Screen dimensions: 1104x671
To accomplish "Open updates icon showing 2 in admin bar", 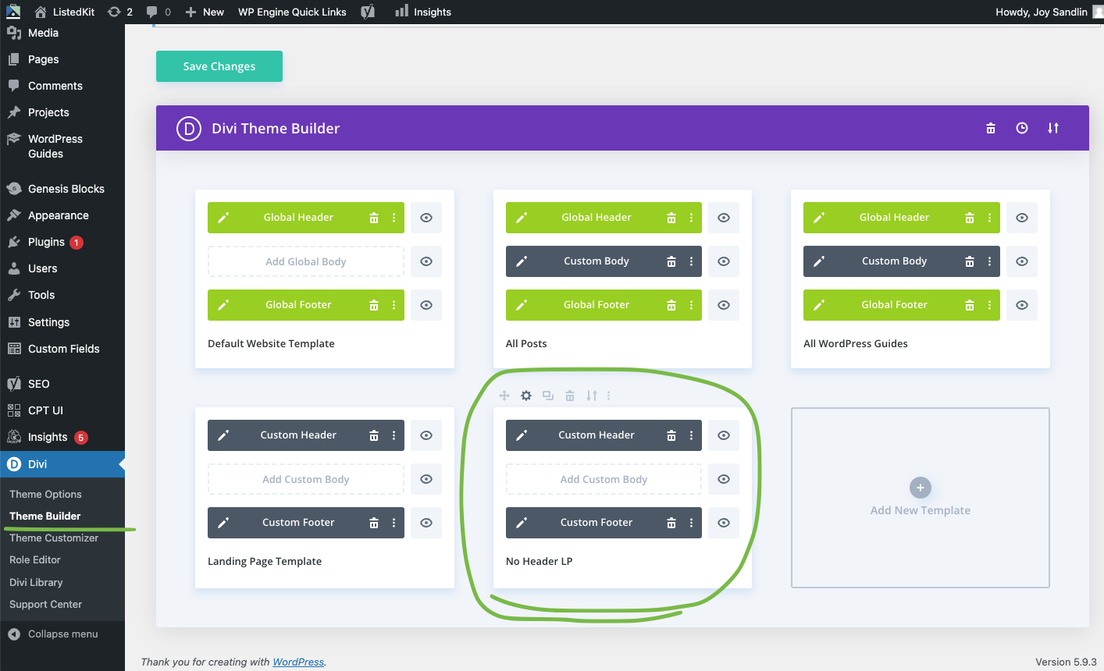I will point(119,12).
